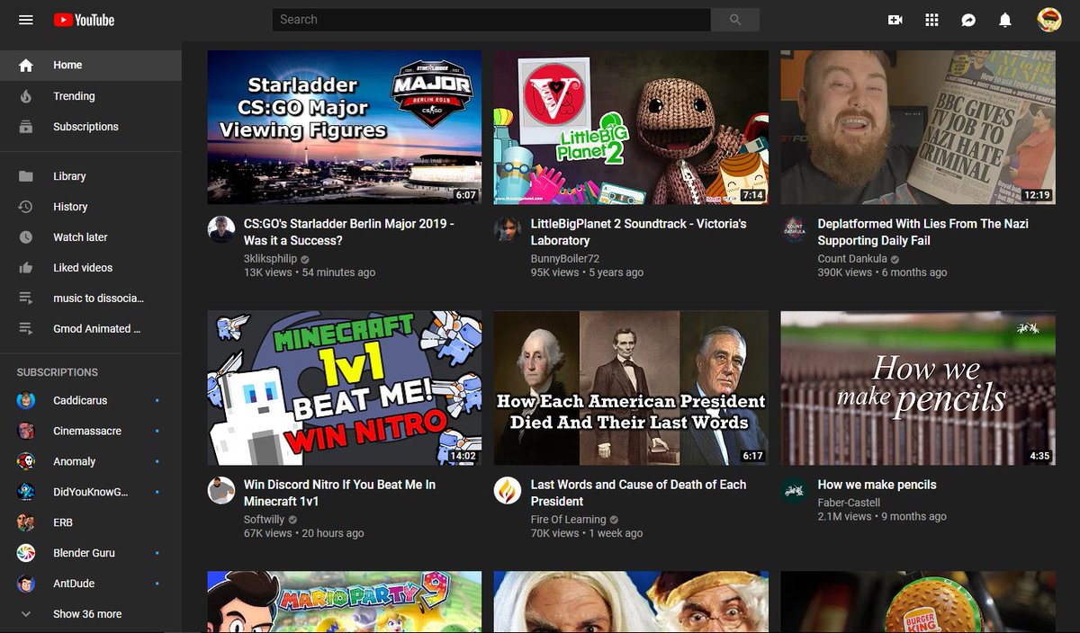Open How we make pencils title
The height and width of the screenshot is (633, 1080).
pos(877,485)
